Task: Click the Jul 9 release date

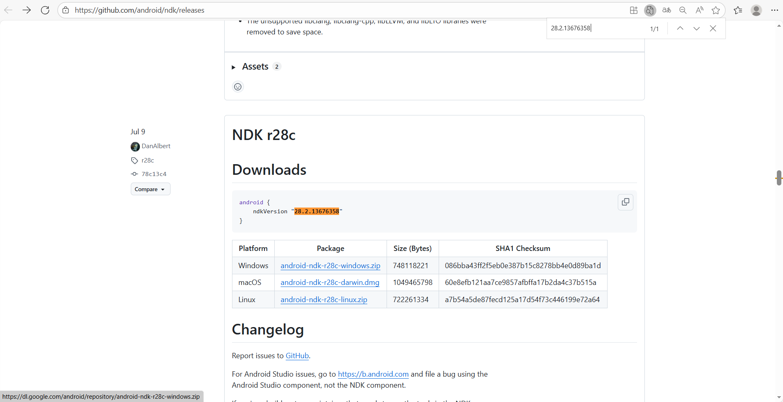Action: click(138, 132)
